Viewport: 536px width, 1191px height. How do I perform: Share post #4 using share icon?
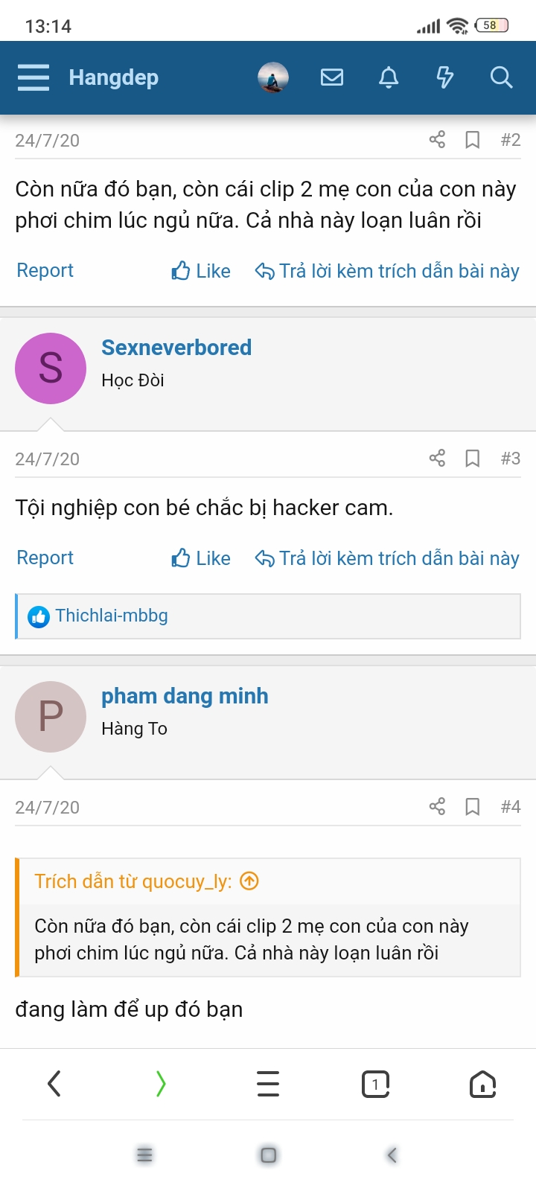click(437, 806)
